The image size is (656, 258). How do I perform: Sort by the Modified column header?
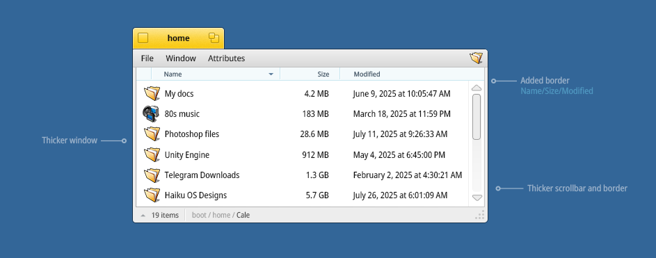[367, 74]
